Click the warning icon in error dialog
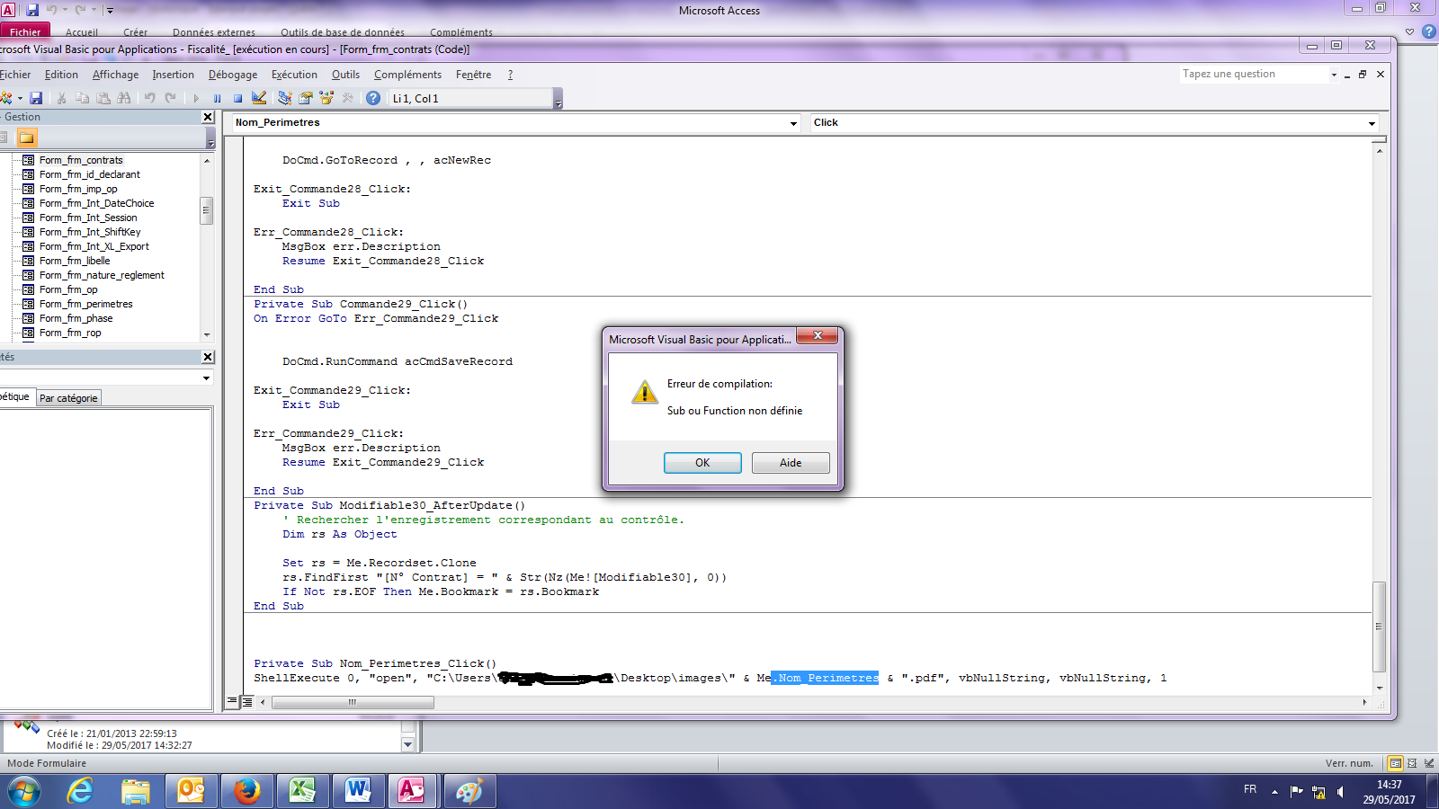Viewport: 1439px width, 809px height. (x=644, y=392)
